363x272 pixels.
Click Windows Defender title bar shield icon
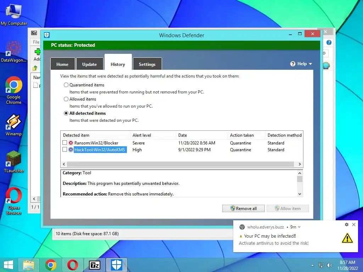pyautogui.click(x=47, y=35)
